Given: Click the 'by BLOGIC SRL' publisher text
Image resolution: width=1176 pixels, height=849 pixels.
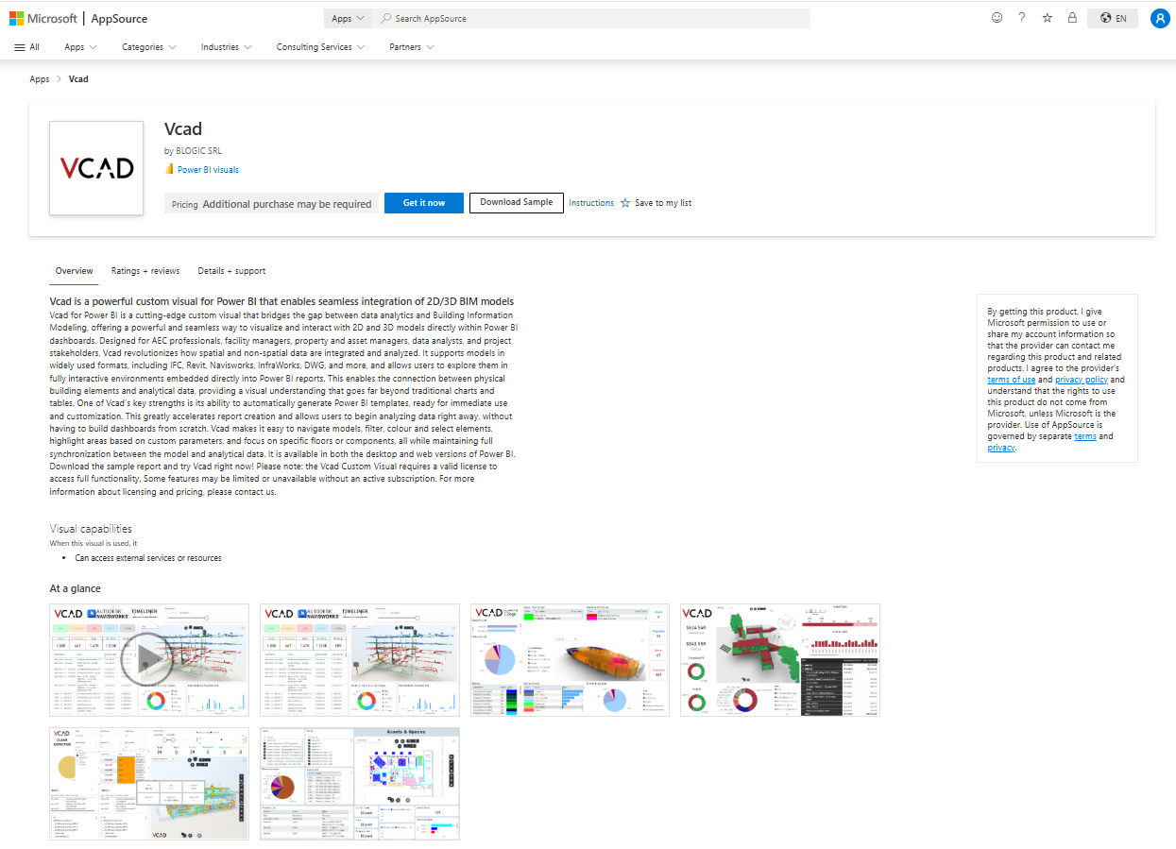Looking at the screenshot, I should pyautogui.click(x=193, y=151).
